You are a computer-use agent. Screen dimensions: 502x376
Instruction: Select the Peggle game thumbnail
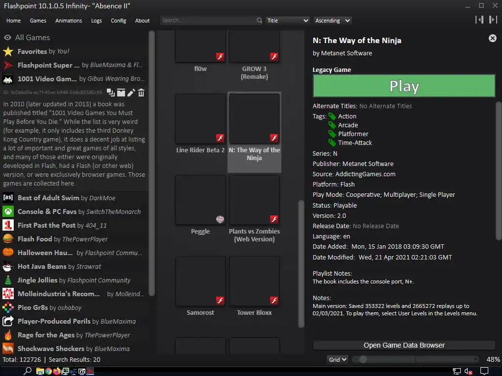click(x=201, y=200)
